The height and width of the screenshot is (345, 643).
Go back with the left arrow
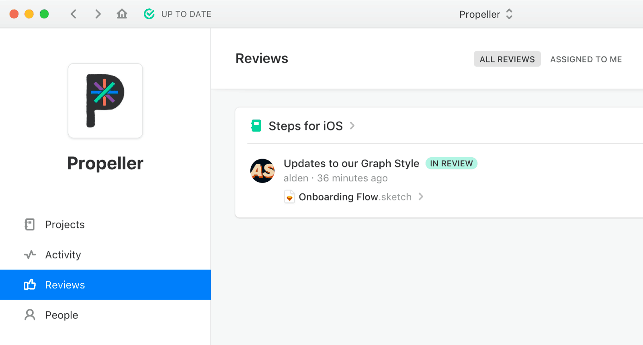pyautogui.click(x=74, y=14)
